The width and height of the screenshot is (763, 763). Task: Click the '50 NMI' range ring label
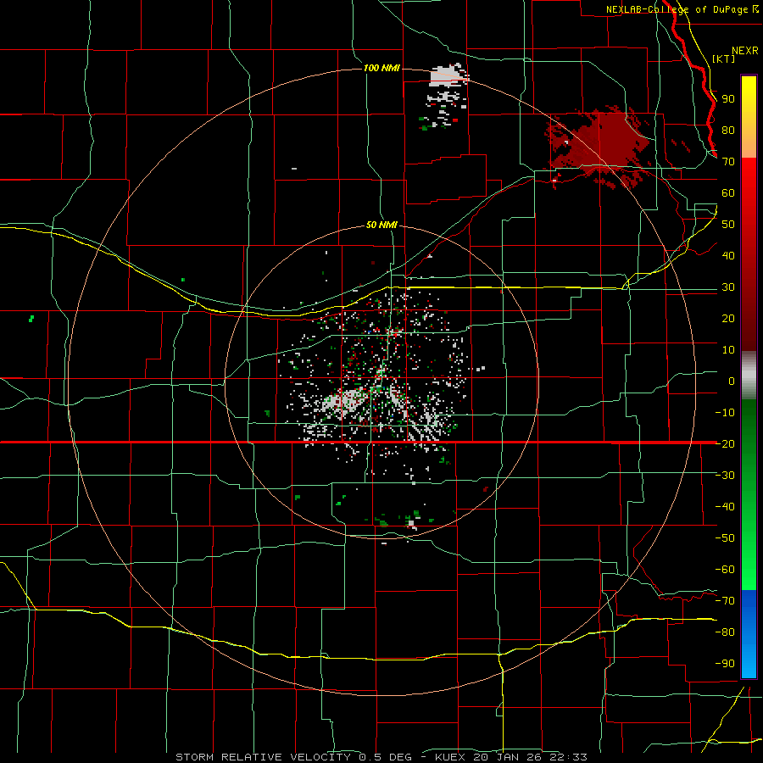[381, 225]
